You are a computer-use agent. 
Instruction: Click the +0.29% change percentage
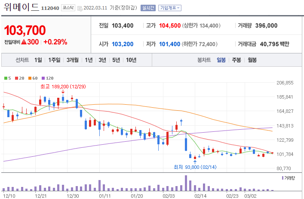pyautogui.click(x=55, y=42)
